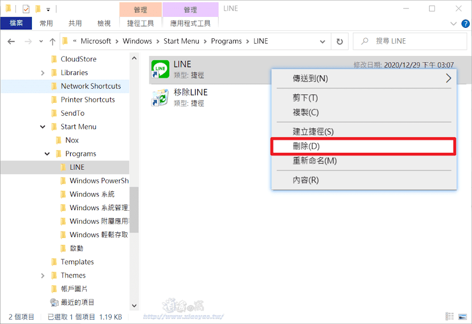Open the 檔案 file tab
The width and height of the screenshot is (472, 324).
(x=16, y=23)
